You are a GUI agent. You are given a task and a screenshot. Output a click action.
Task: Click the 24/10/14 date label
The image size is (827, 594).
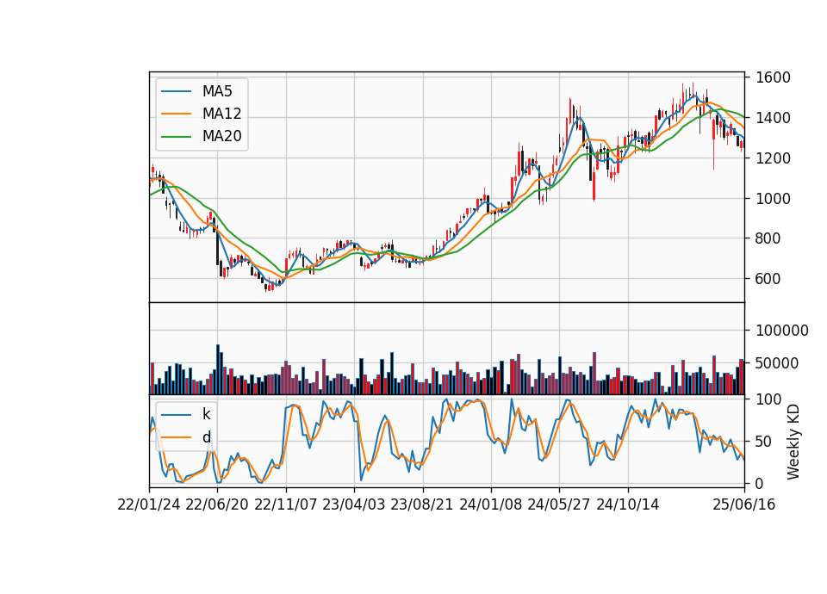click(x=628, y=504)
